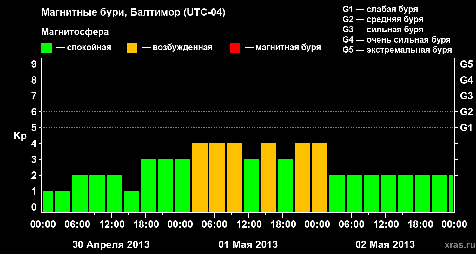This screenshot has height=254, width=476.
Task: Click the 'G3' label on the right axis
Action: click(466, 96)
